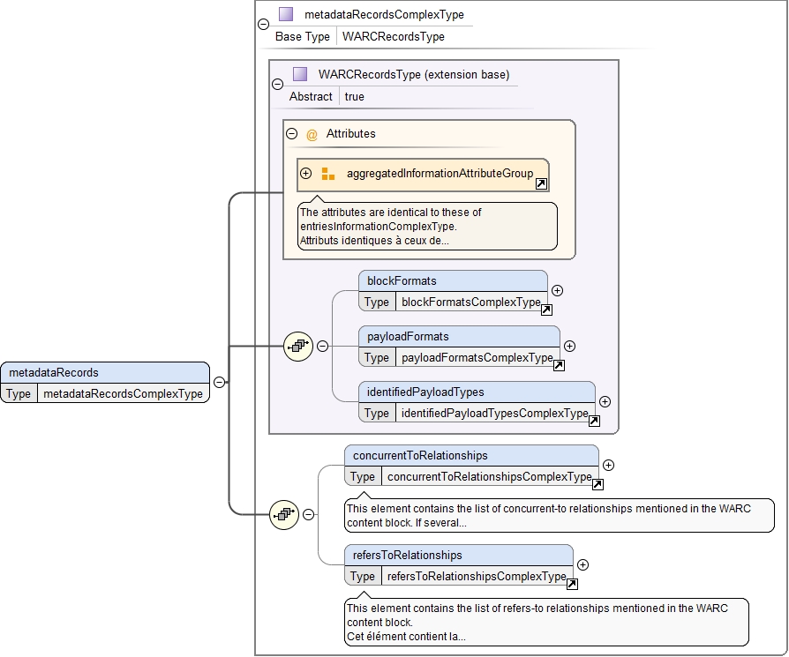Collapse the sequence inside WARCRecordsType
789x657 pixels.
pos(322,346)
